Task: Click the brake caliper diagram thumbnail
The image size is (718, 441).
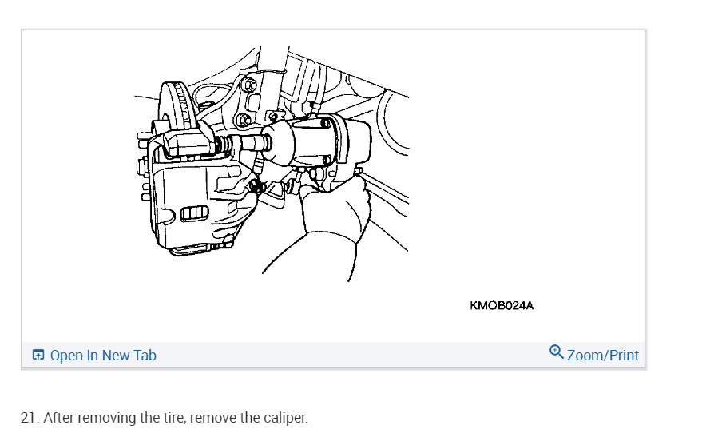Action: pyautogui.click(x=271, y=164)
